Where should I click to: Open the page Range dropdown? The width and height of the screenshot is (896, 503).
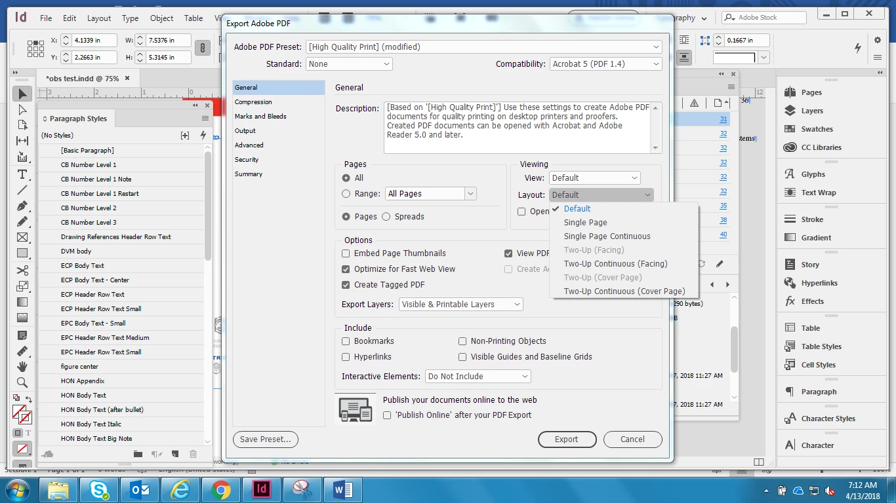pos(470,194)
